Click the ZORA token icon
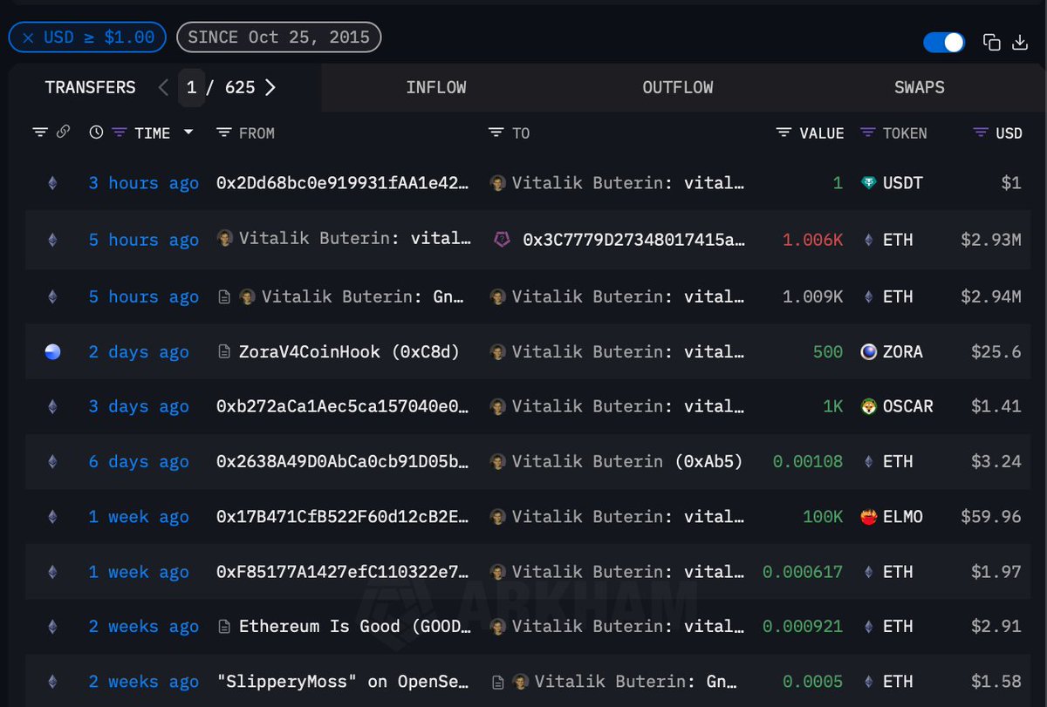The image size is (1047, 707). tap(868, 351)
